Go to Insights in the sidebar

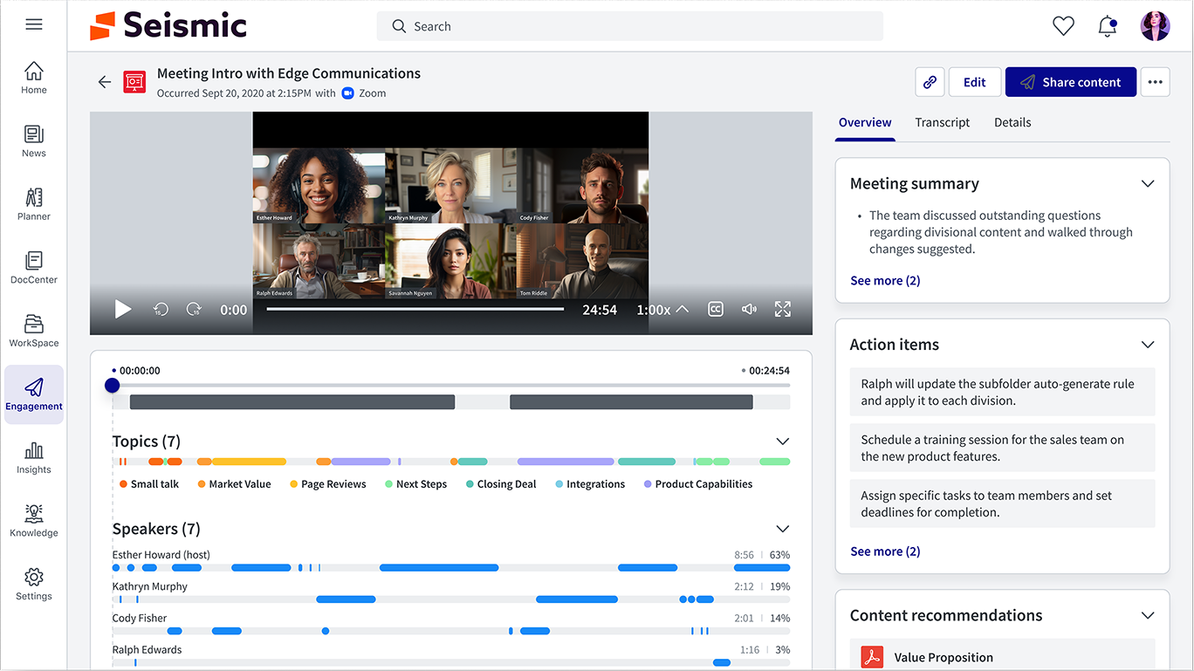pyautogui.click(x=34, y=457)
